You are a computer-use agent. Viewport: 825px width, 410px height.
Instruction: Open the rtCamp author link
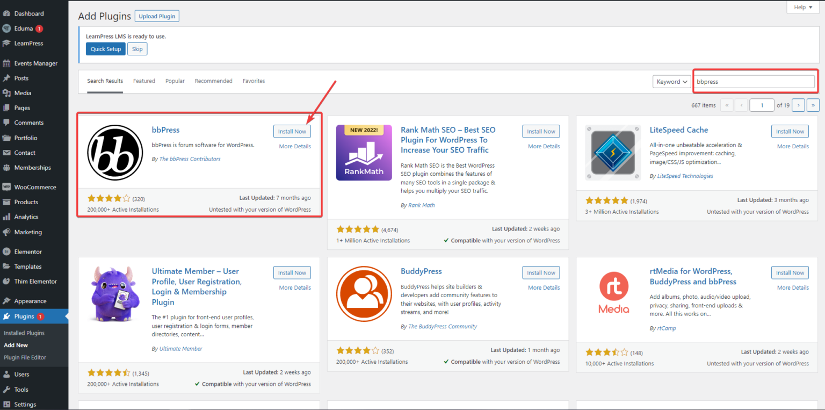click(667, 328)
